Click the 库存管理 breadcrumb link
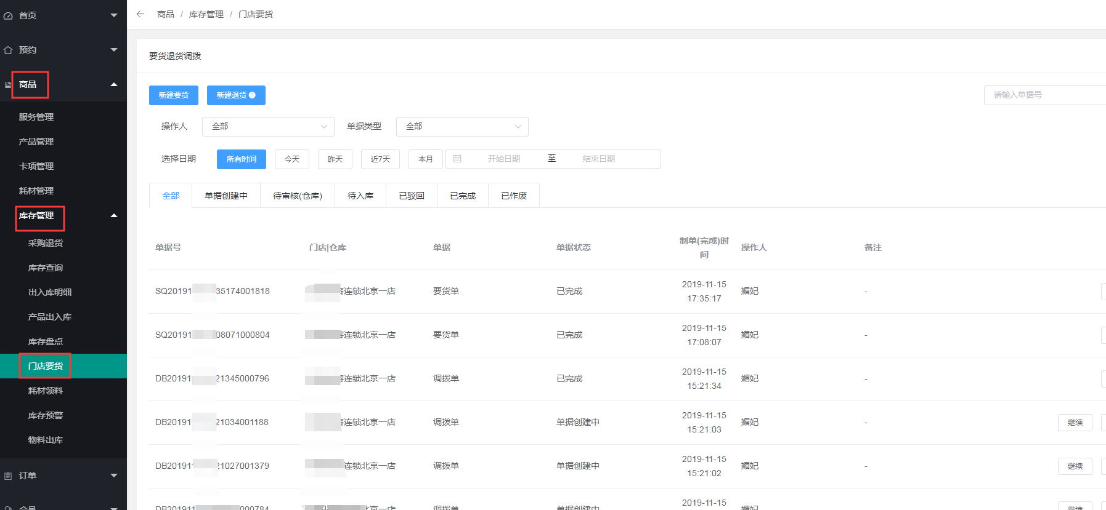1106x510 pixels. 206,14
